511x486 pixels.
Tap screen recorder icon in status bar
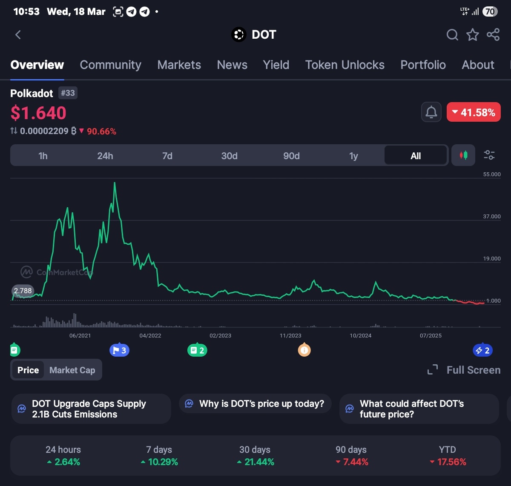pyautogui.click(x=118, y=12)
